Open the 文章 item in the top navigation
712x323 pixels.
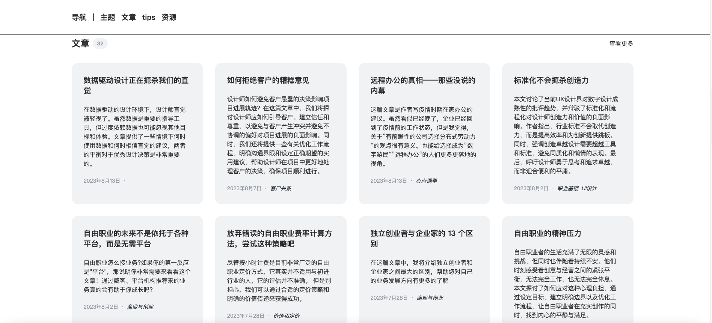coord(128,17)
